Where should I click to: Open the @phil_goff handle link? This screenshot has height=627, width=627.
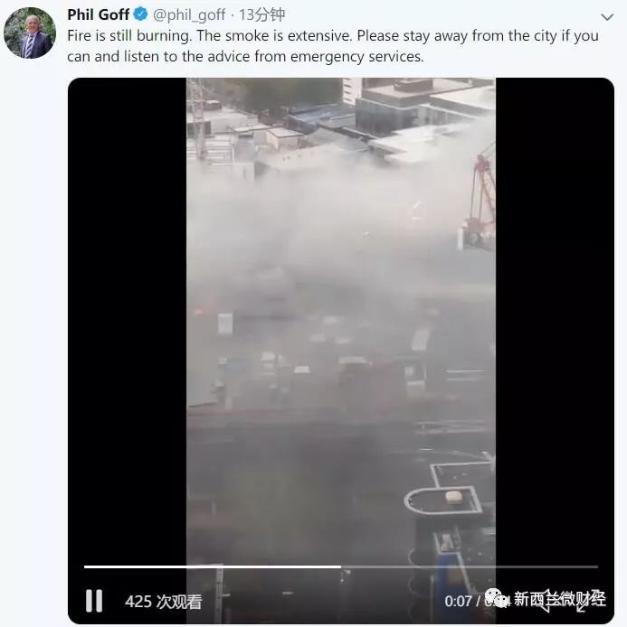[x=189, y=14]
